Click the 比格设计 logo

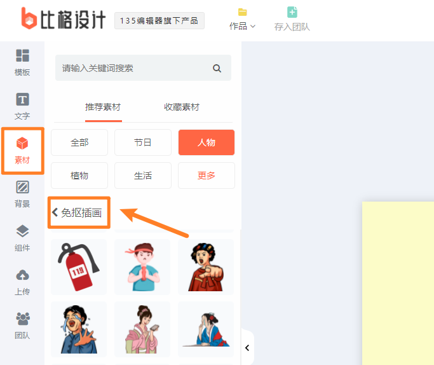(x=64, y=19)
